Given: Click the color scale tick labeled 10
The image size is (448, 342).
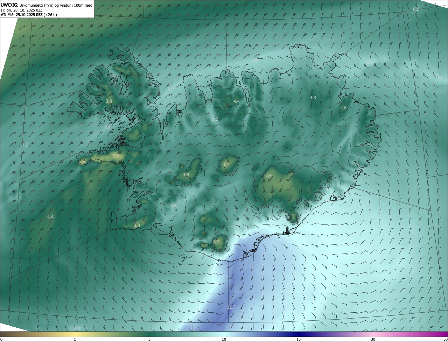Looking at the screenshot, I should (224, 339).
